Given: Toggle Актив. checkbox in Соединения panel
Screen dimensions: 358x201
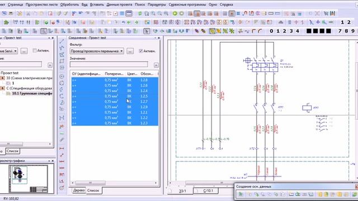Looking at the screenshot, I should pyautogui.click(x=141, y=51).
